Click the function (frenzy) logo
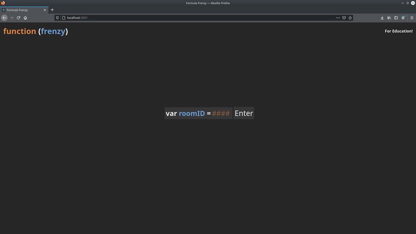 (x=36, y=32)
